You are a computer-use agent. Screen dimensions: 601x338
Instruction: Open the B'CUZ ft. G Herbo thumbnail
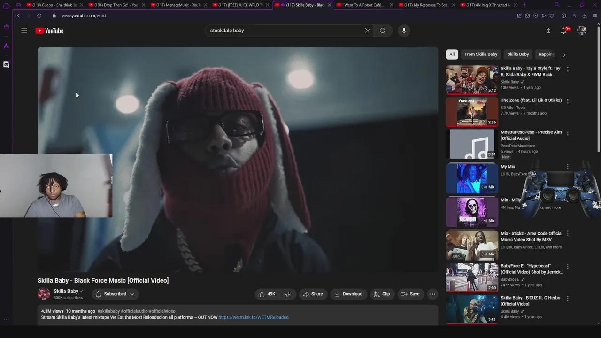tap(472, 309)
